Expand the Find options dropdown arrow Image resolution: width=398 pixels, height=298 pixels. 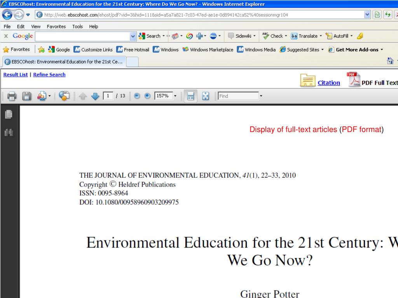coord(261,96)
